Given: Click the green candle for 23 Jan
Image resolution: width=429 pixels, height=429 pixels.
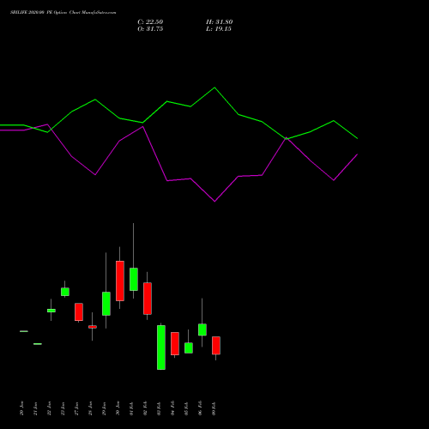Looking at the screenshot, I should (65, 292).
